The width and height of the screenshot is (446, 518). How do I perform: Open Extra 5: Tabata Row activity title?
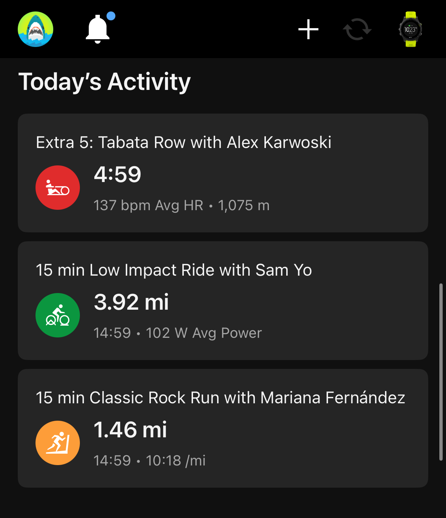183,142
